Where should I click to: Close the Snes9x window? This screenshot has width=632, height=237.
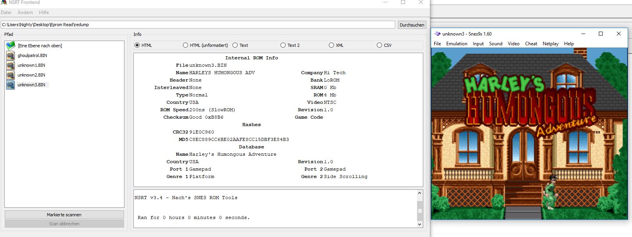coord(618,34)
